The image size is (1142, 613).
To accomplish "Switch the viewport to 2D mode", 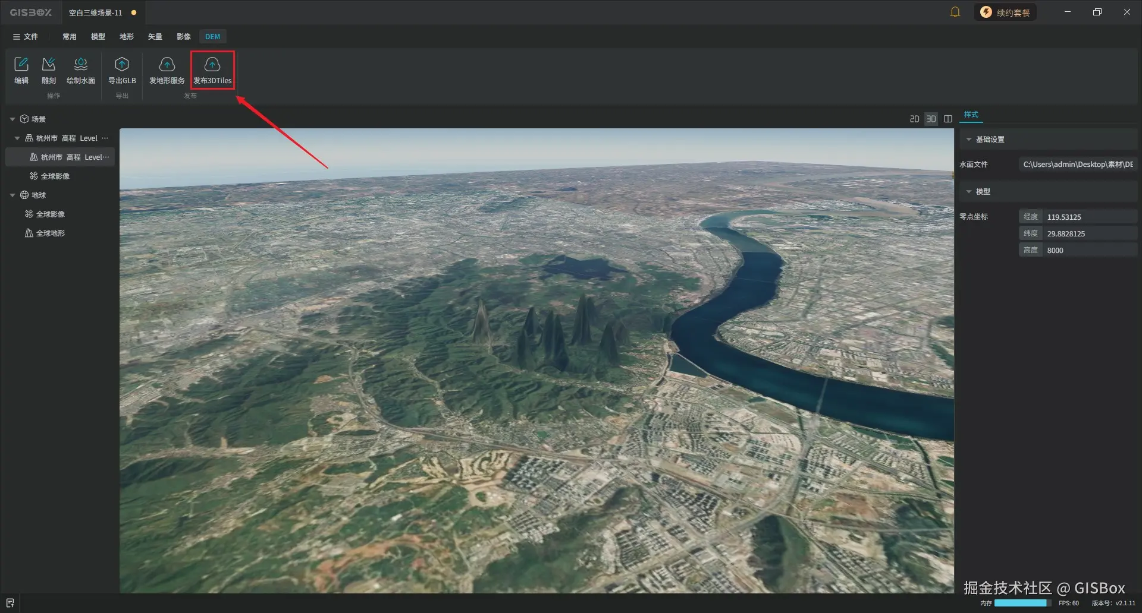I will [x=915, y=119].
